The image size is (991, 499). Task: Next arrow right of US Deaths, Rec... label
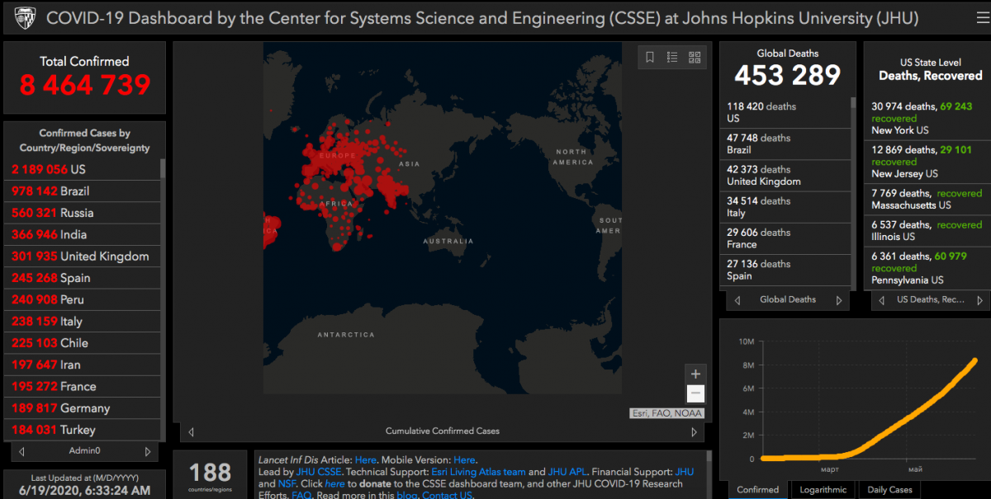click(982, 300)
